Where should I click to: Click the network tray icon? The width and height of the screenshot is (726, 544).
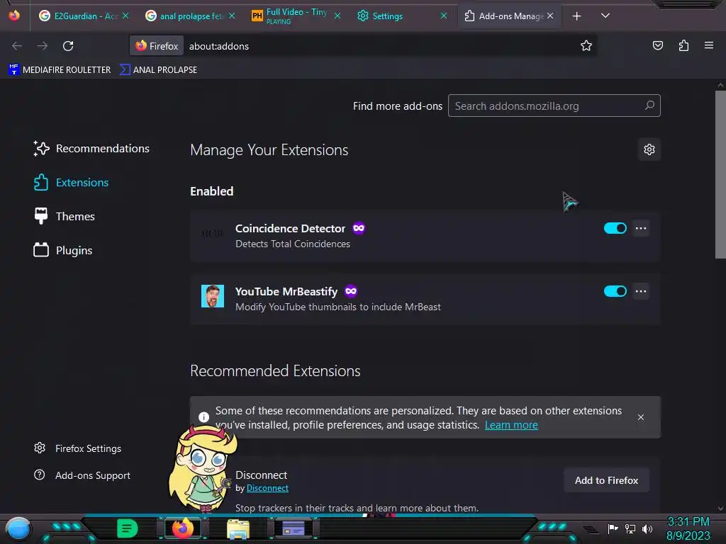tap(630, 528)
